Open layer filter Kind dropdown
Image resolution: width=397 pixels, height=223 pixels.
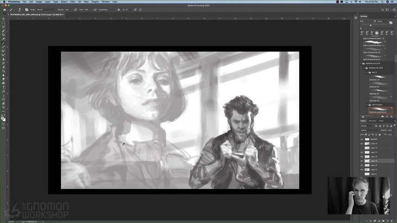(367, 126)
